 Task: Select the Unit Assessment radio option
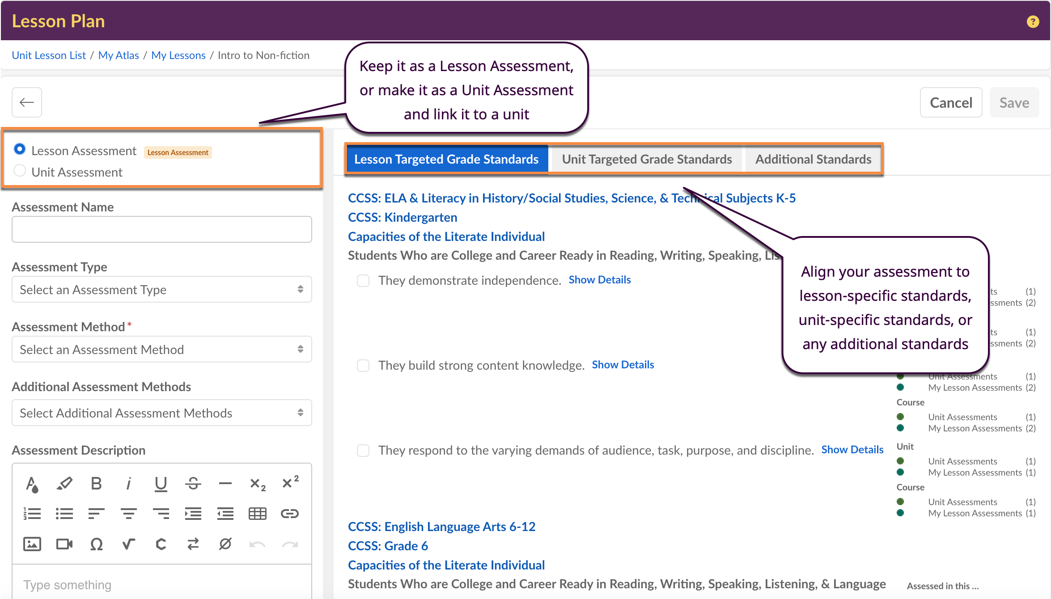point(20,171)
